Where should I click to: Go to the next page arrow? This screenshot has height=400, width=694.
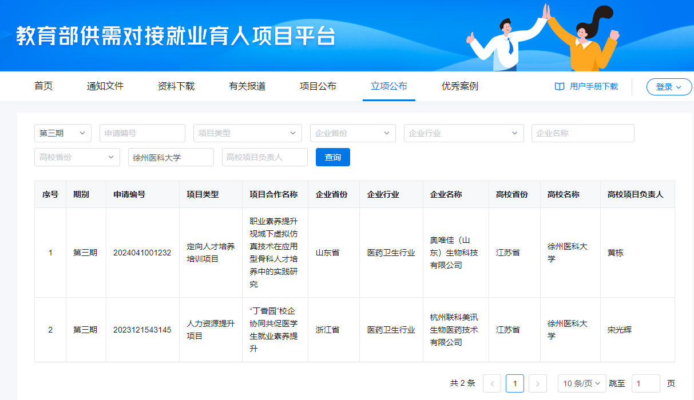[538, 383]
